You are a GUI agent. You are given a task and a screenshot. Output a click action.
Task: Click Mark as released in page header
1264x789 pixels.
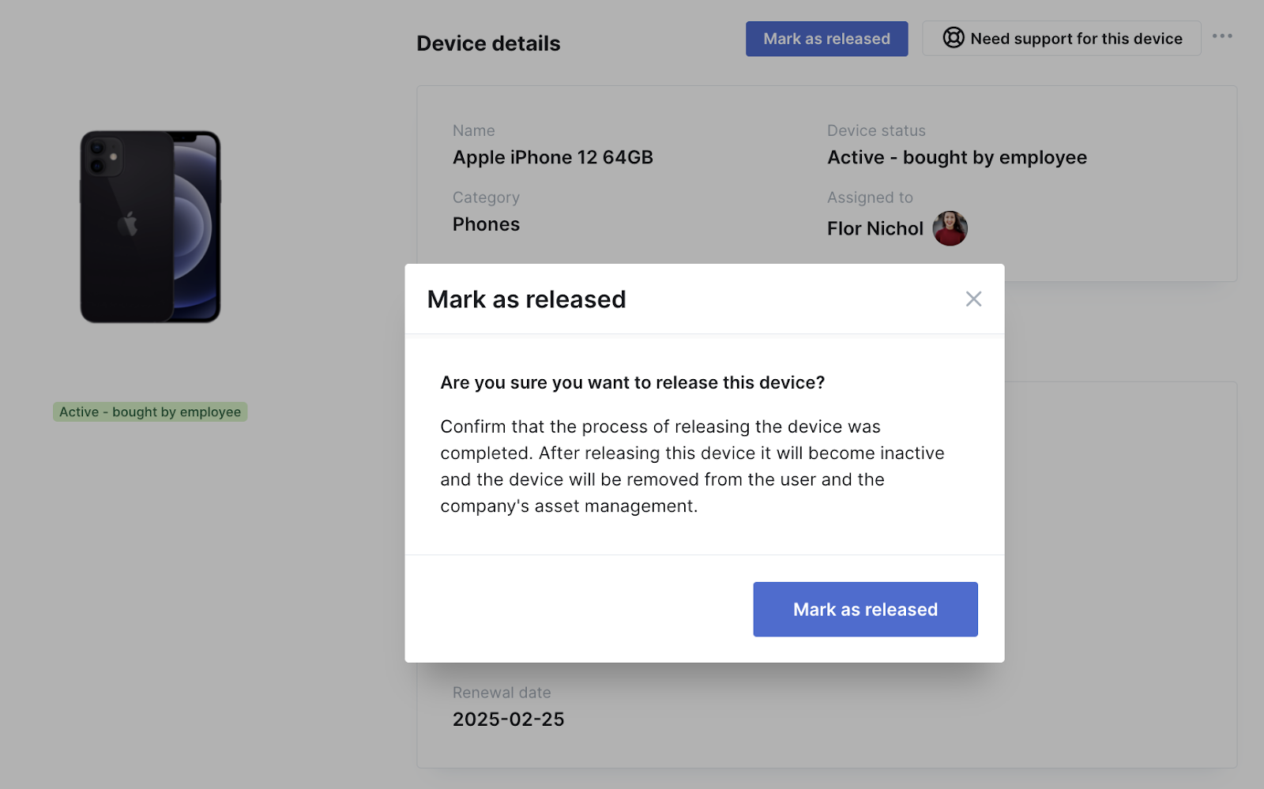coord(826,39)
